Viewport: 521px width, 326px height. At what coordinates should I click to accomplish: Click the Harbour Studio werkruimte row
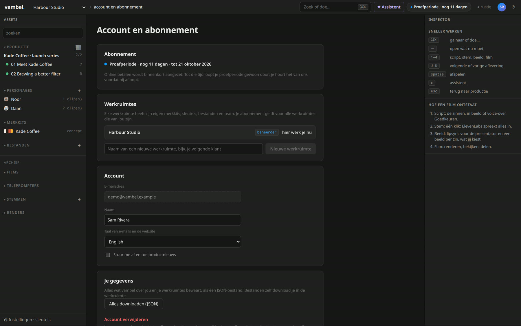210,132
